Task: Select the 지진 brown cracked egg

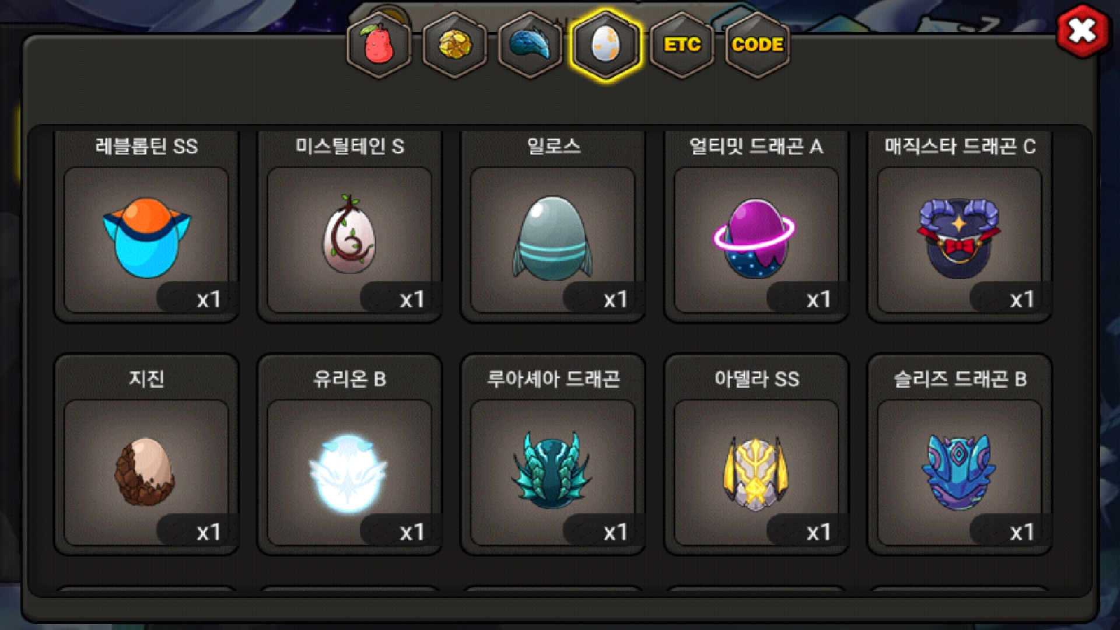Action: [146, 473]
